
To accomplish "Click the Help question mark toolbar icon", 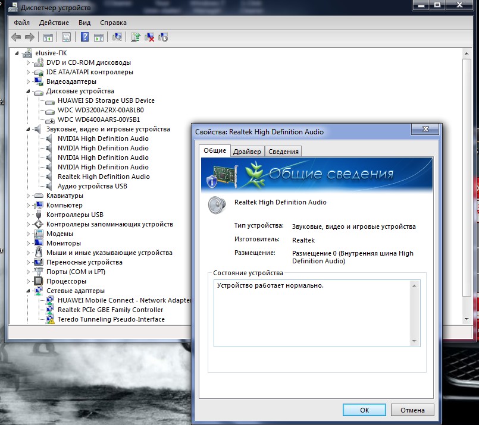I will click(84, 37).
